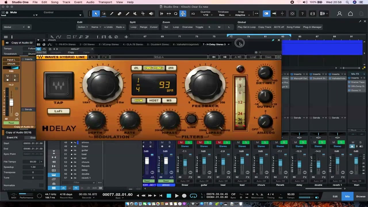Switch to the 3 - VComp Stereo tab
The height and width of the screenshot is (207, 368).
pyautogui.click(x=109, y=44)
